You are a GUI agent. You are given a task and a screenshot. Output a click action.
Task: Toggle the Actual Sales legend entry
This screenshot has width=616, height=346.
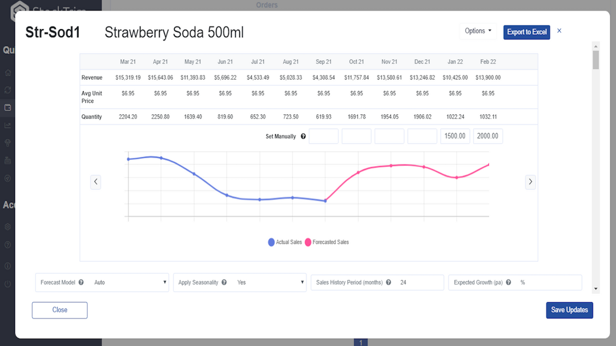click(x=285, y=242)
